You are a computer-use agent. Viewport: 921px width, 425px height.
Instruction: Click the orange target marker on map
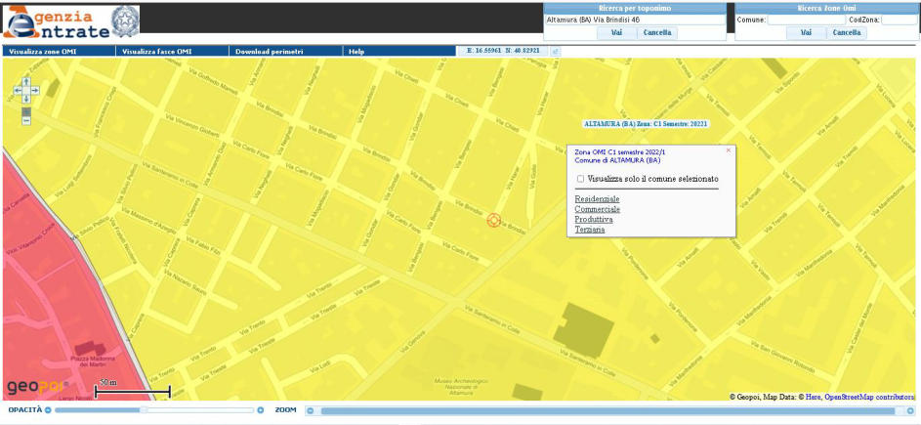493,221
